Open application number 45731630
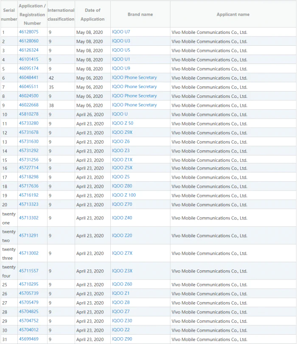297x344 pixels. click(x=28, y=141)
